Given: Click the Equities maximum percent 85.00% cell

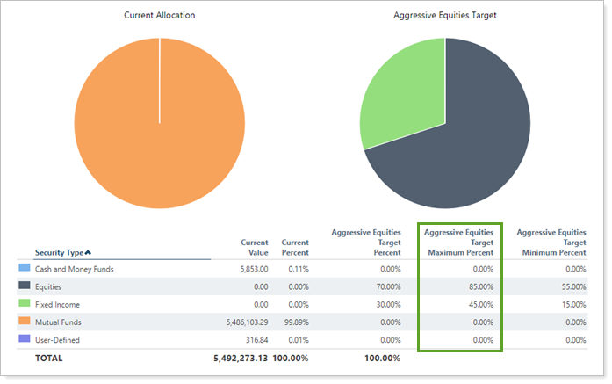Looking at the screenshot, I should pos(479,286).
